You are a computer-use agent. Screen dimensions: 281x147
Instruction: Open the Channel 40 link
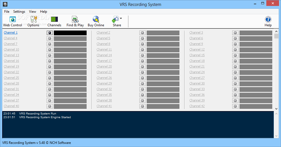coord(12,106)
